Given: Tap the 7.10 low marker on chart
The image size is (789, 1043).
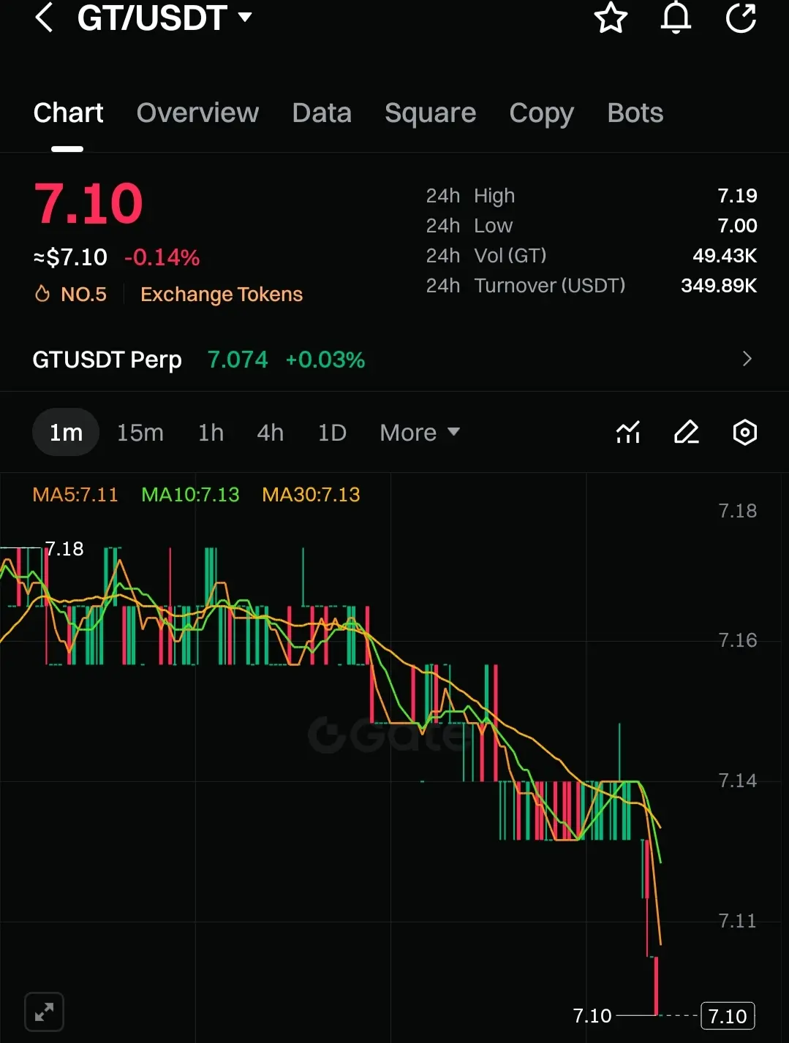Looking at the screenshot, I should point(592,1016).
